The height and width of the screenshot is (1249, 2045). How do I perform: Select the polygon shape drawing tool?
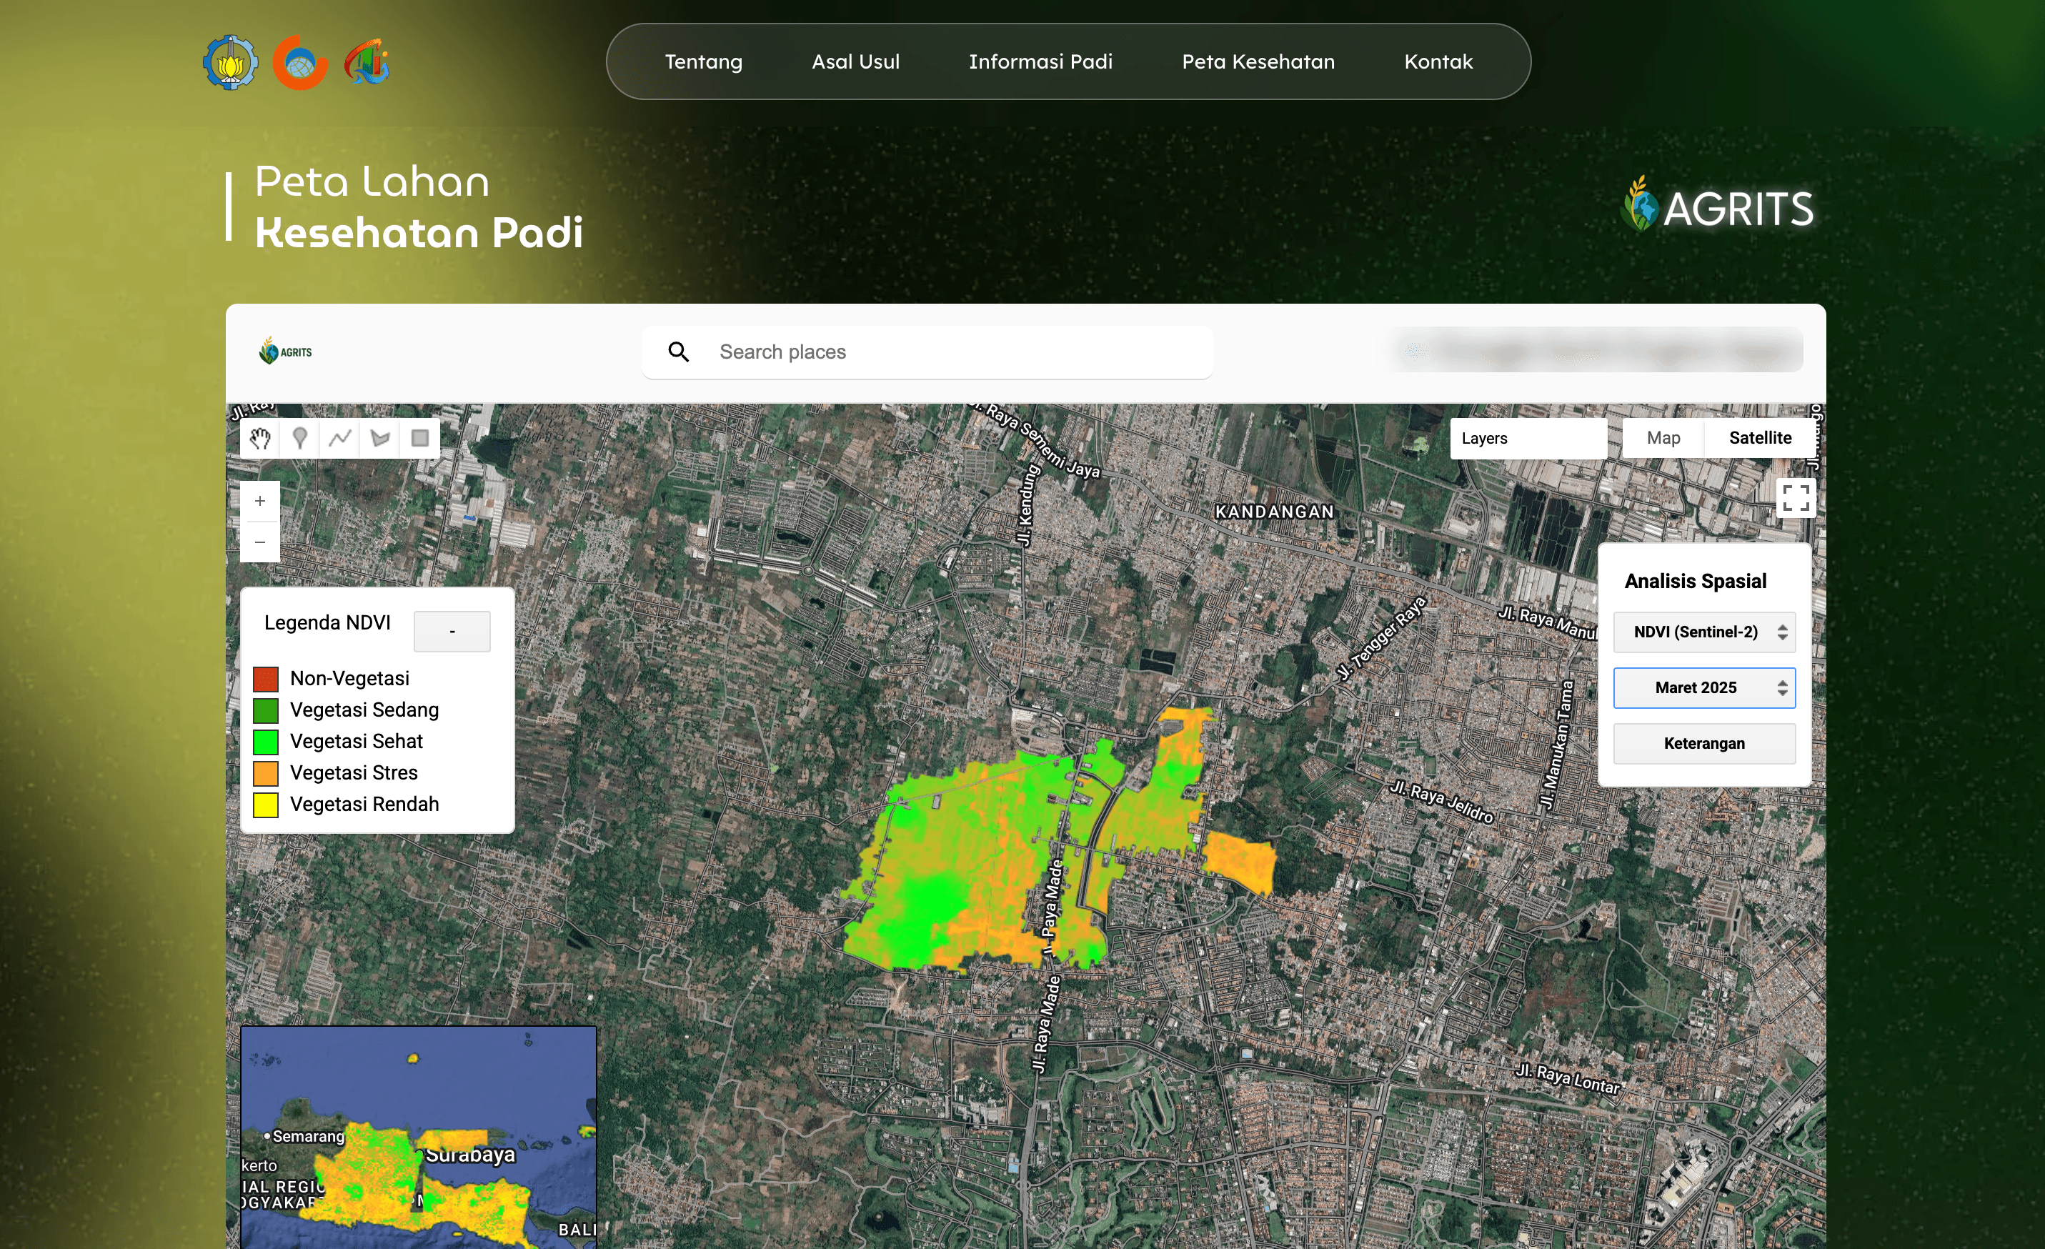(x=380, y=438)
